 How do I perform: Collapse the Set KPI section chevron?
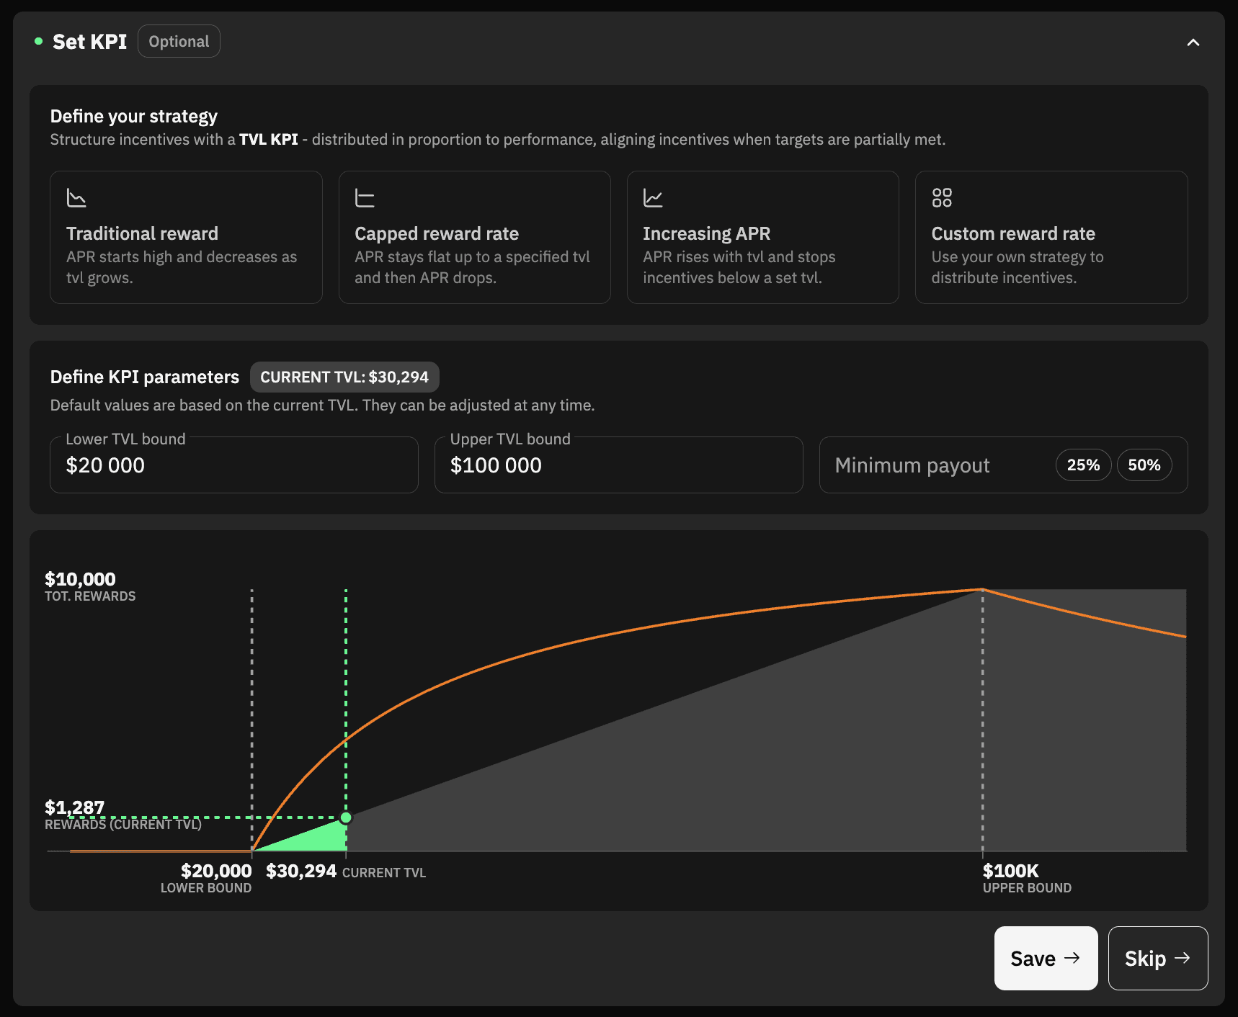1193,42
